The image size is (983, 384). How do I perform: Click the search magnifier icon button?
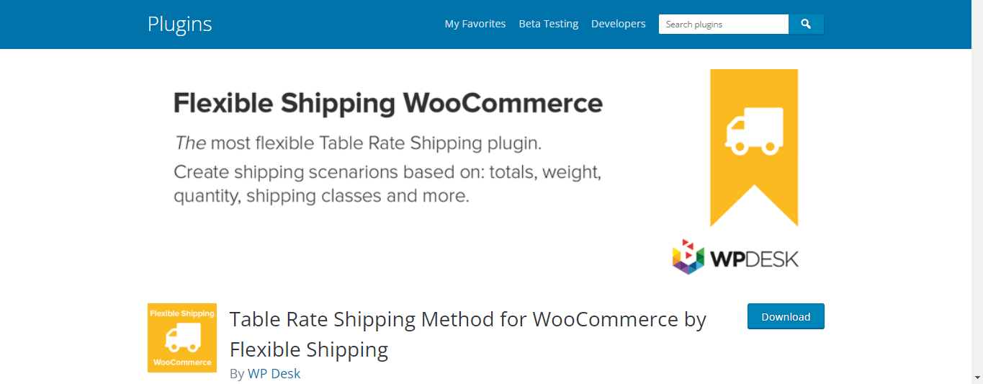coord(806,24)
